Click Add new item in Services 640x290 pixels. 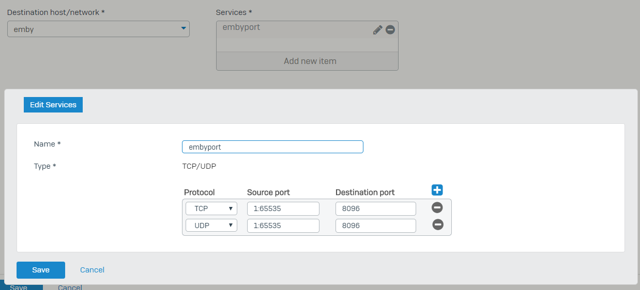310,61
